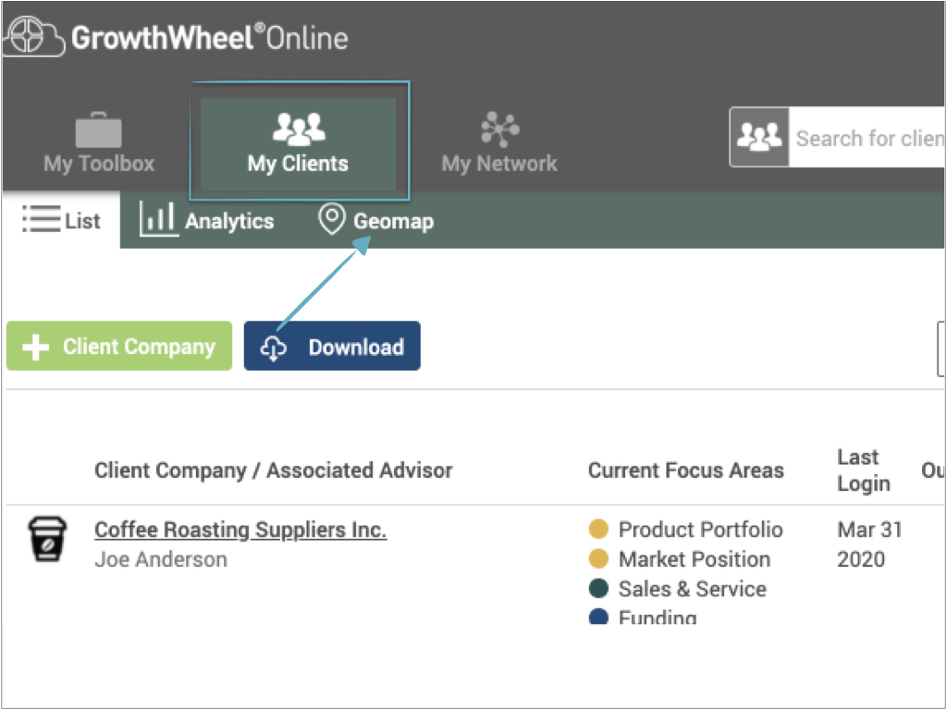Switch to the List tab

[x=61, y=219]
